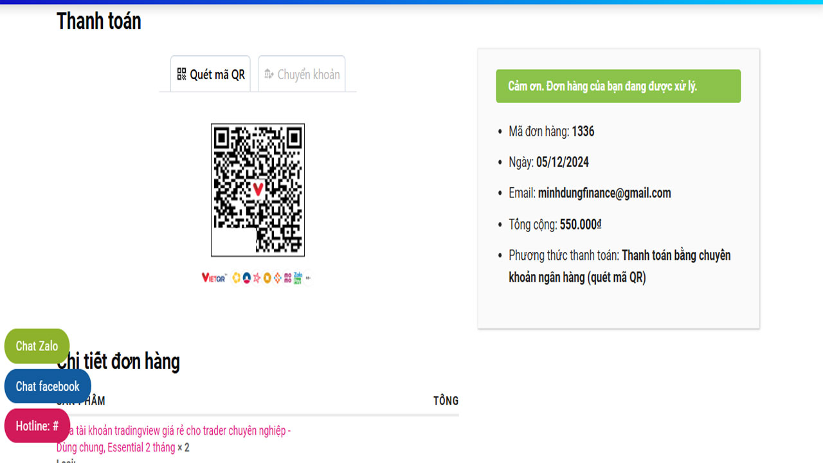Select the yellow flower-shaped bank icon
Viewport: 823px width, 463px height.
[x=236, y=278]
